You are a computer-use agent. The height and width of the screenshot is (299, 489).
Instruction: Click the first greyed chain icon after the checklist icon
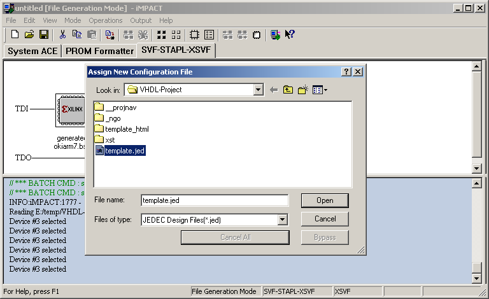pos(228,34)
